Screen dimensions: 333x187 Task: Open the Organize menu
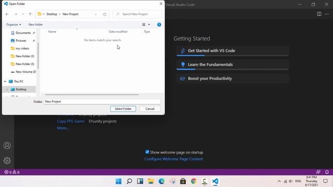pos(14,24)
